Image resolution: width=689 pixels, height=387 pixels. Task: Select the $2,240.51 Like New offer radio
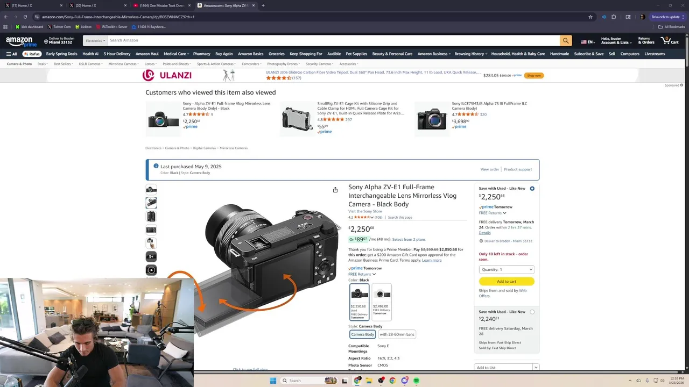tap(532, 312)
